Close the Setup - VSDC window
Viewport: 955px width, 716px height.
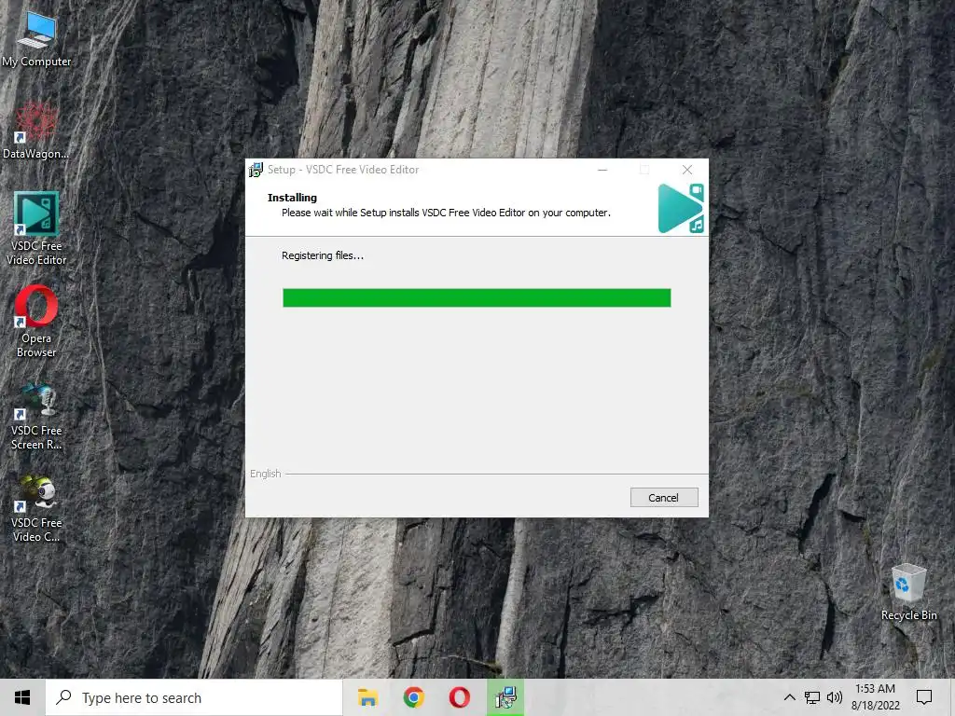coord(687,170)
